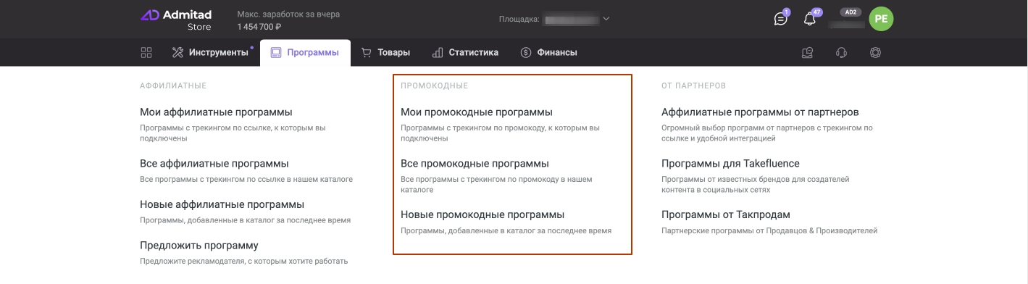Click Предложить программу link

[199, 246]
